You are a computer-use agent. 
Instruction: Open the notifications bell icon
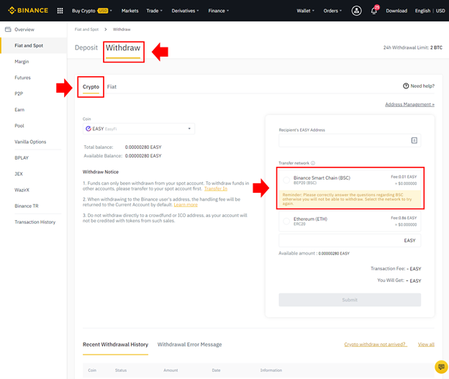tap(374, 11)
